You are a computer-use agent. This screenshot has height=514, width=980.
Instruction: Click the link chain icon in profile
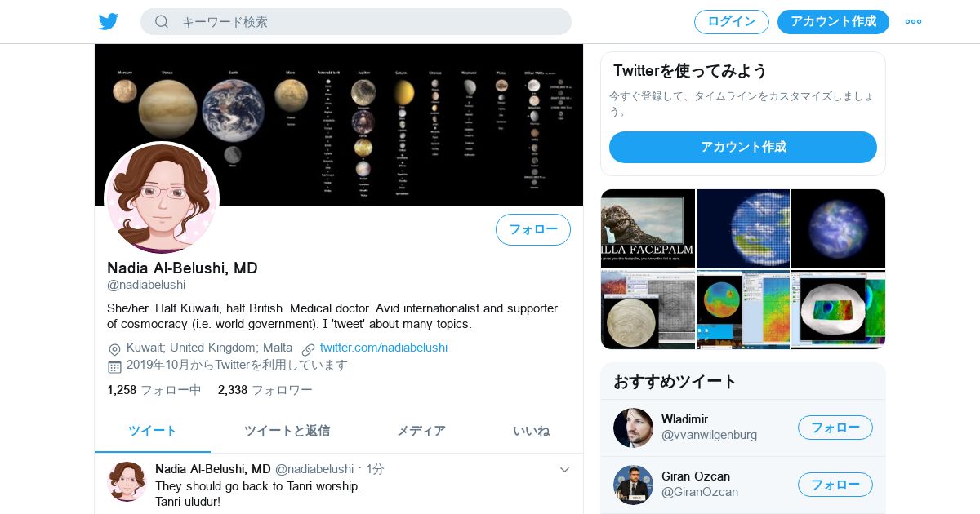308,349
